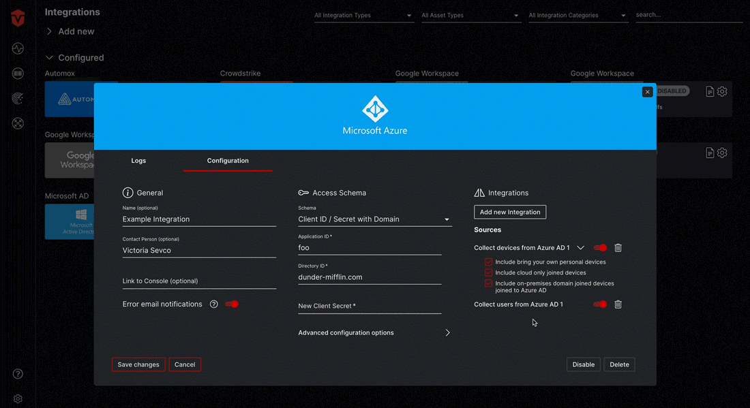Click the Sources heading
750x408 pixels.
click(487, 230)
